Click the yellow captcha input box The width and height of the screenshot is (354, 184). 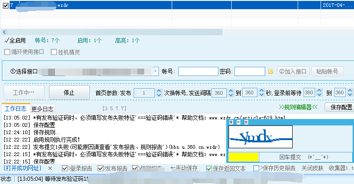(244, 157)
